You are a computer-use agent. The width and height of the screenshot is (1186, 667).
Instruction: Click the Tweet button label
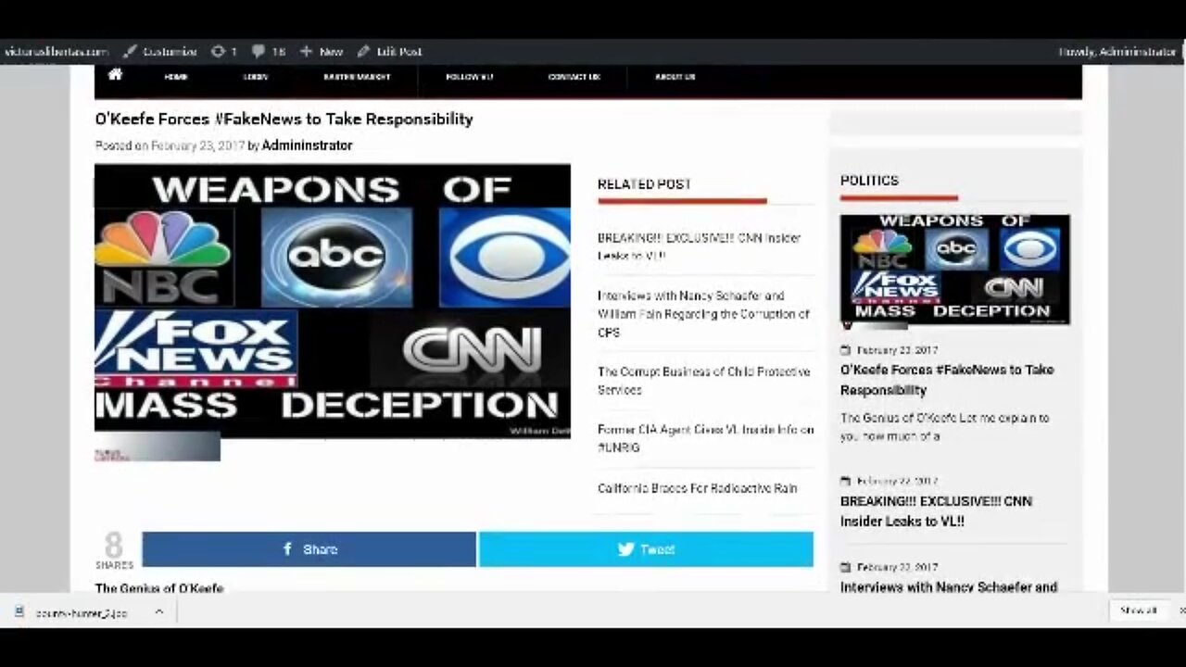657,549
